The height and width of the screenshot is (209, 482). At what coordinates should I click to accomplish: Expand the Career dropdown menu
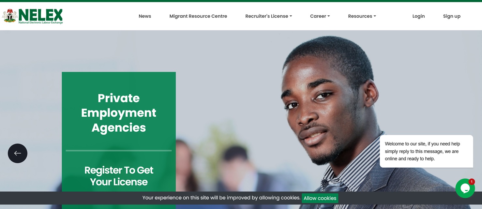pyautogui.click(x=320, y=16)
